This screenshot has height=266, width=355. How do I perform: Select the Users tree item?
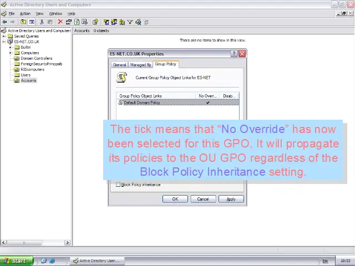[x=26, y=75]
